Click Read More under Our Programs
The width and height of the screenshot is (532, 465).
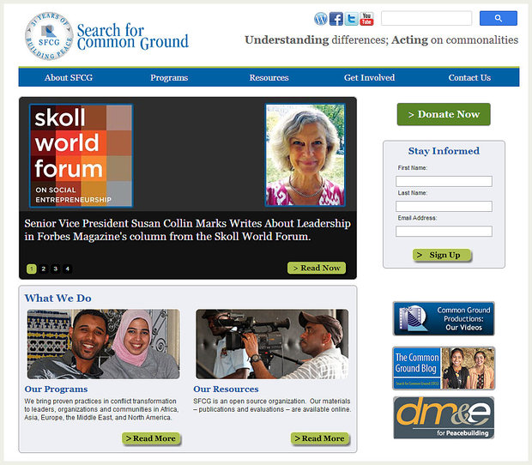pos(152,438)
